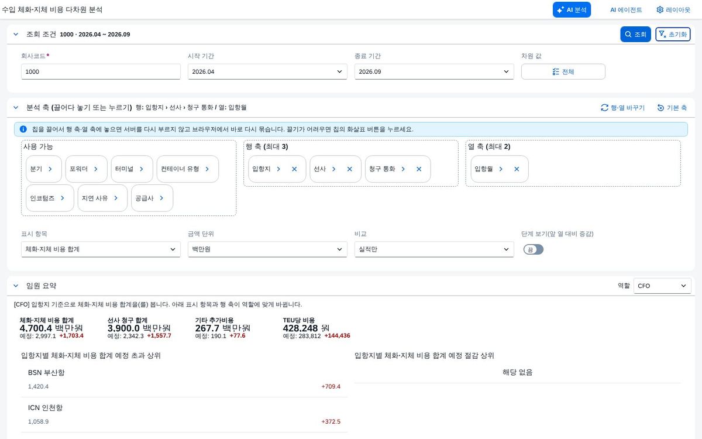
Task: Click the 선사 청구 합계 KPI value
Action: point(139,328)
